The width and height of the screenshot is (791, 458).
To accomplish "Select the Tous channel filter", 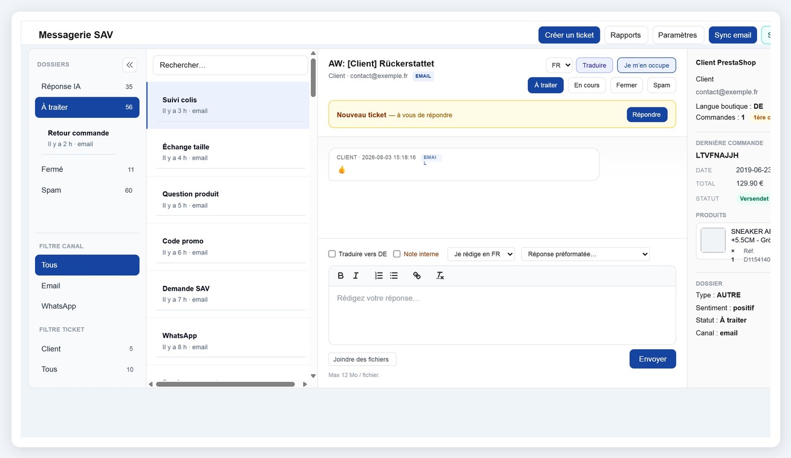I will pos(87,265).
